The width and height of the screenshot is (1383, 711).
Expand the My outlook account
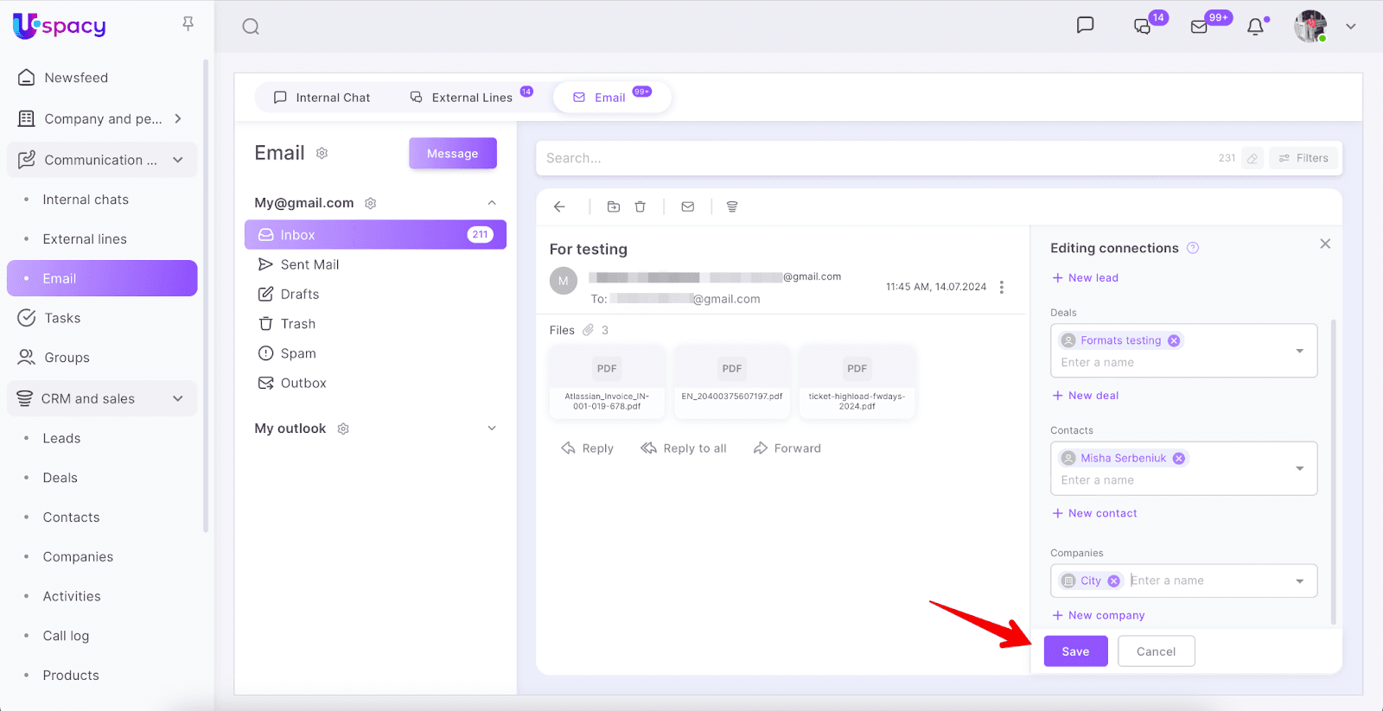[492, 429]
